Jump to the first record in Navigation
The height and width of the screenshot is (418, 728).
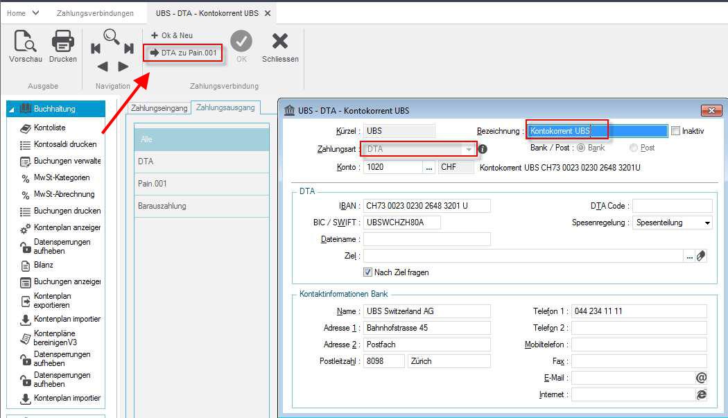[x=96, y=49]
